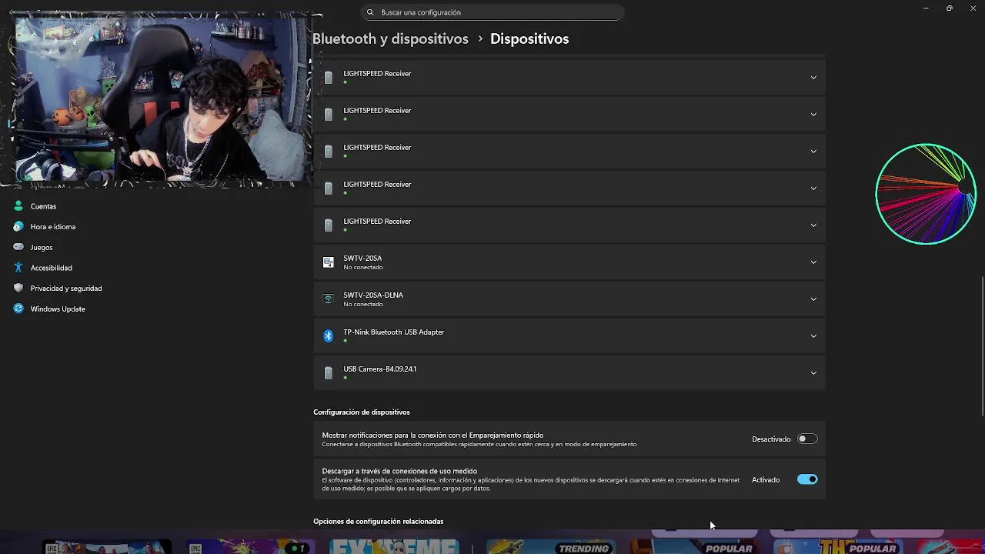Viewport: 985px width, 554px height.
Task: Click the SWTV-20SA device icon
Action: [329, 262]
